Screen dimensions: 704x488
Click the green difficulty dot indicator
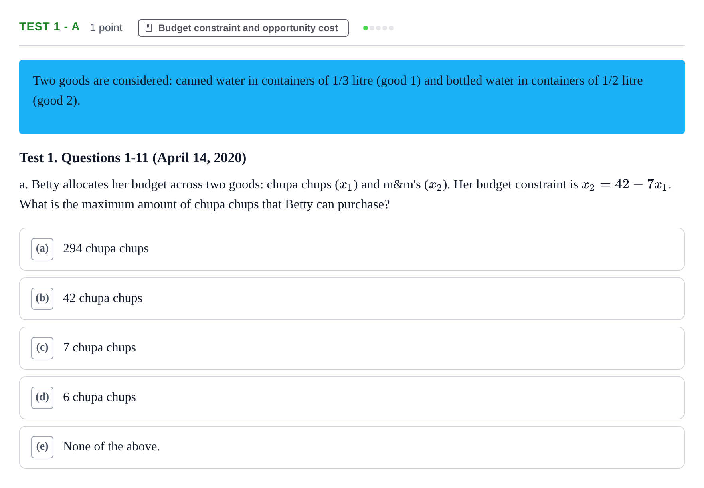click(x=366, y=28)
